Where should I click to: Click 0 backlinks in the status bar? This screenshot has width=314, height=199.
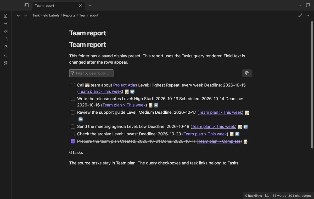(x=254, y=196)
